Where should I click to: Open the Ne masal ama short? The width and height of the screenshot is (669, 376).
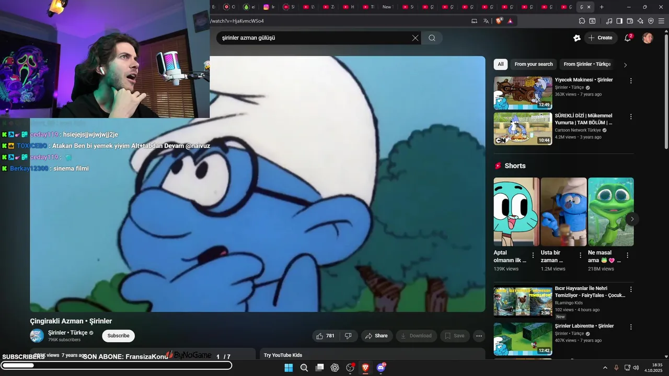tap(610, 211)
